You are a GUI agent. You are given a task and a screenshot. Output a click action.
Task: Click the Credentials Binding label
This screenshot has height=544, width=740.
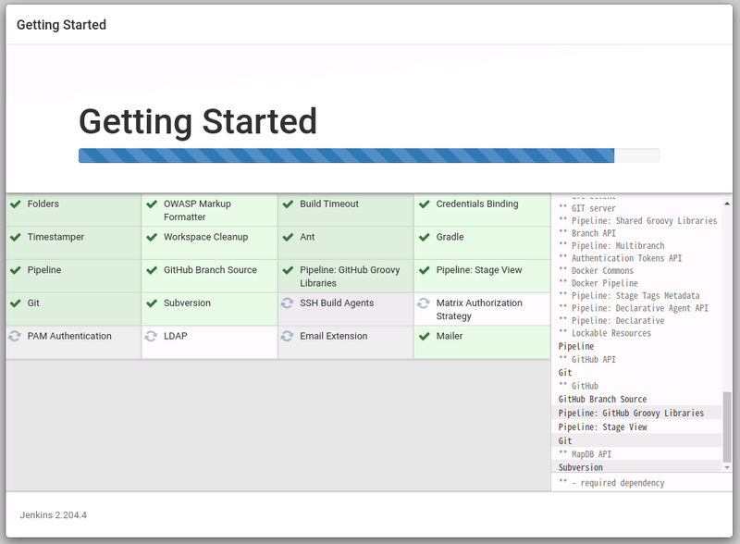tap(477, 204)
